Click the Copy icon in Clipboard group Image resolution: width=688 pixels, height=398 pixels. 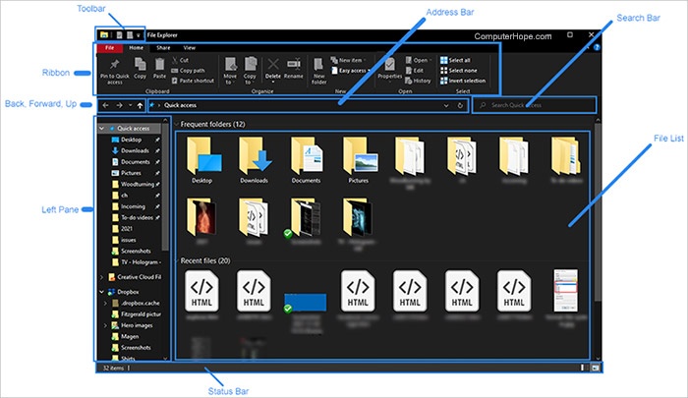pos(140,65)
